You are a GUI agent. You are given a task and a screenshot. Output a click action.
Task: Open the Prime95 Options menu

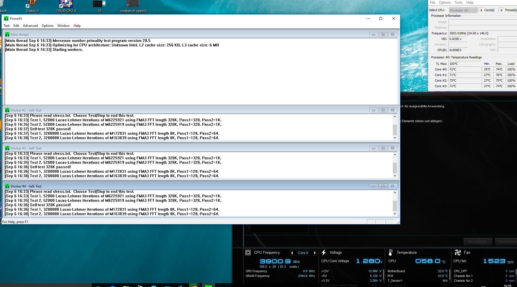(x=48, y=26)
